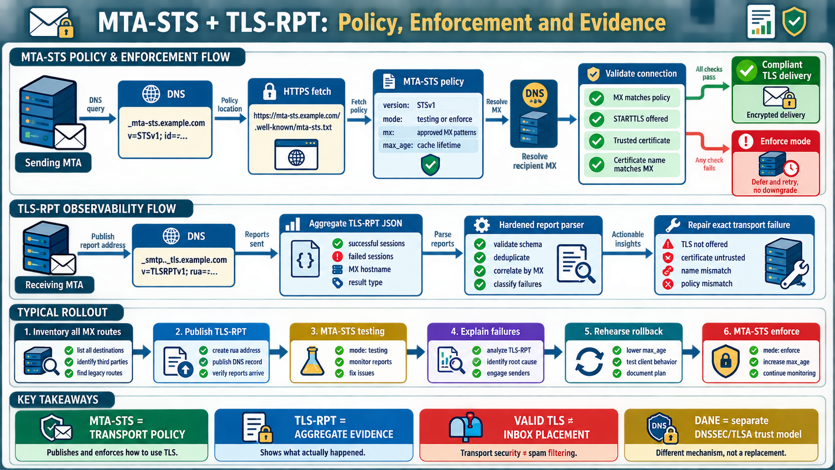The image size is (835, 470).
Task: Click the red alert icon next to failed sessions
Action: pos(338,256)
